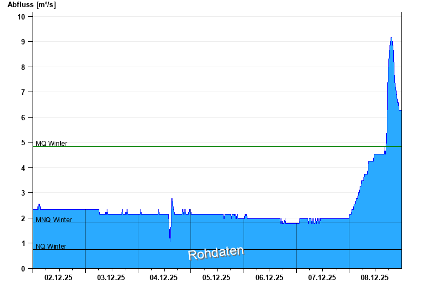Image resolution: width=434 pixels, height=298 pixels.
Task: Click the 'MNQ Winter' line label
Action: click(54, 220)
